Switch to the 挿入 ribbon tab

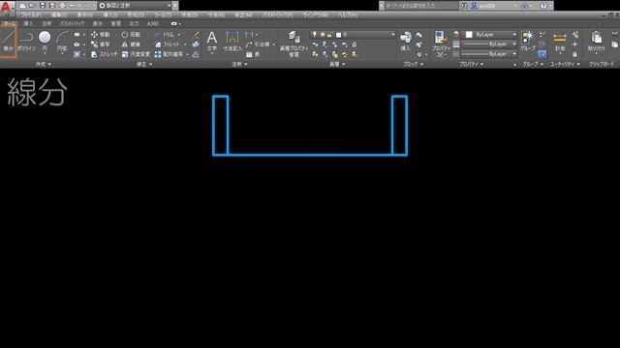28,23
